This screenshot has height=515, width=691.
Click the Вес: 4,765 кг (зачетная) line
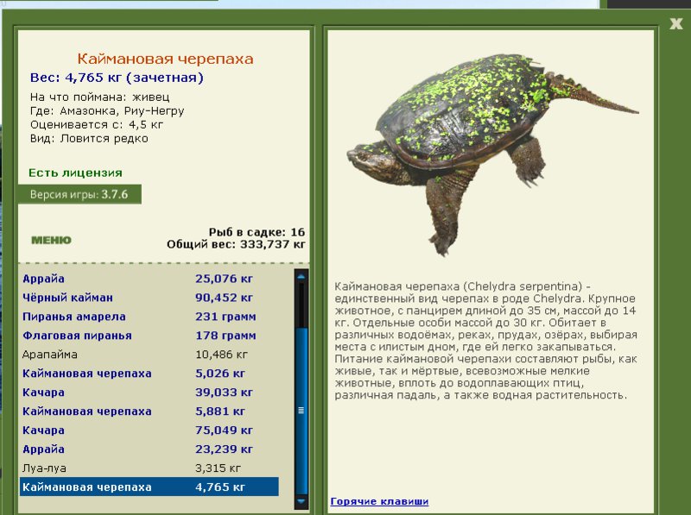117,78
